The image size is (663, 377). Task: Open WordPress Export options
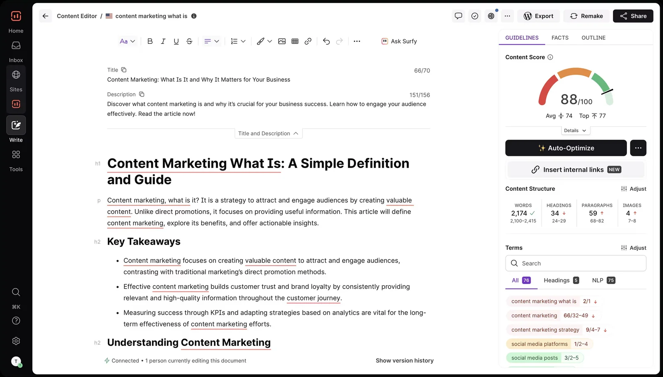coord(539,16)
